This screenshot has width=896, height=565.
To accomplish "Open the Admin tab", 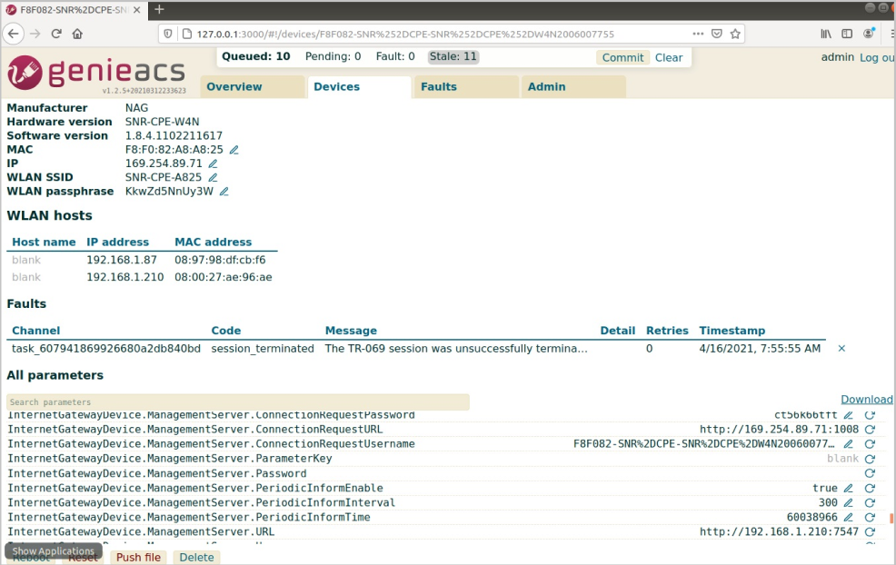I will coord(547,87).
